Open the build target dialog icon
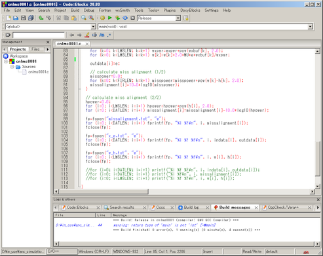 [186, 18]
